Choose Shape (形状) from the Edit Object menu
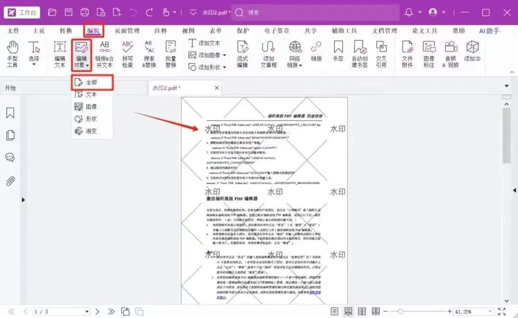Screen dimensions: 518x318 93,119
